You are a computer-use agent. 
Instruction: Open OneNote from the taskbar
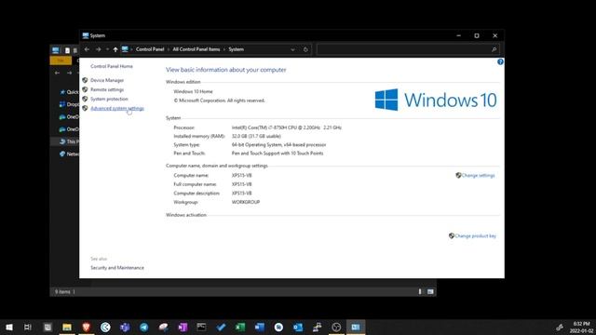pyautogui.click(x=183, y=327)
